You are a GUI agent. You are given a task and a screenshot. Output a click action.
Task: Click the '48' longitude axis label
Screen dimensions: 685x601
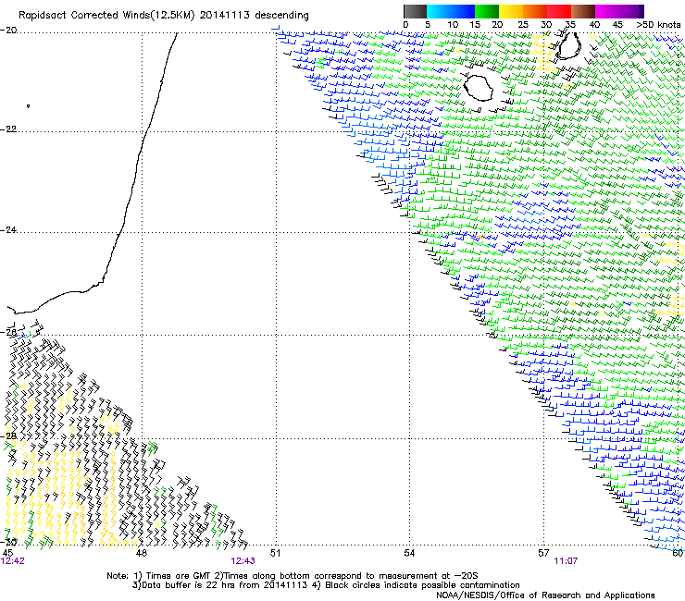pyautogui.click(x=142, y=553)
